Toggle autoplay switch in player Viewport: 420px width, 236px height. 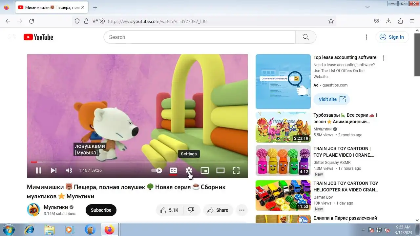point(157,170)
